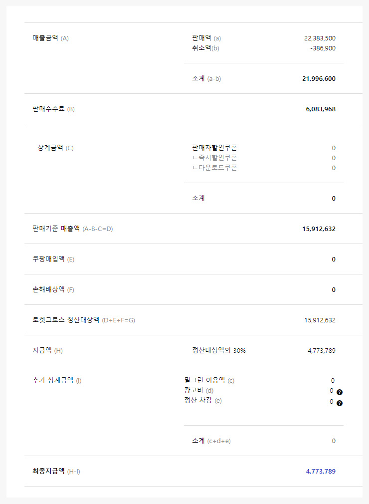Select the 로켓그로스 정산대상액 label
The image size is (369, 504).
[84, 320]
